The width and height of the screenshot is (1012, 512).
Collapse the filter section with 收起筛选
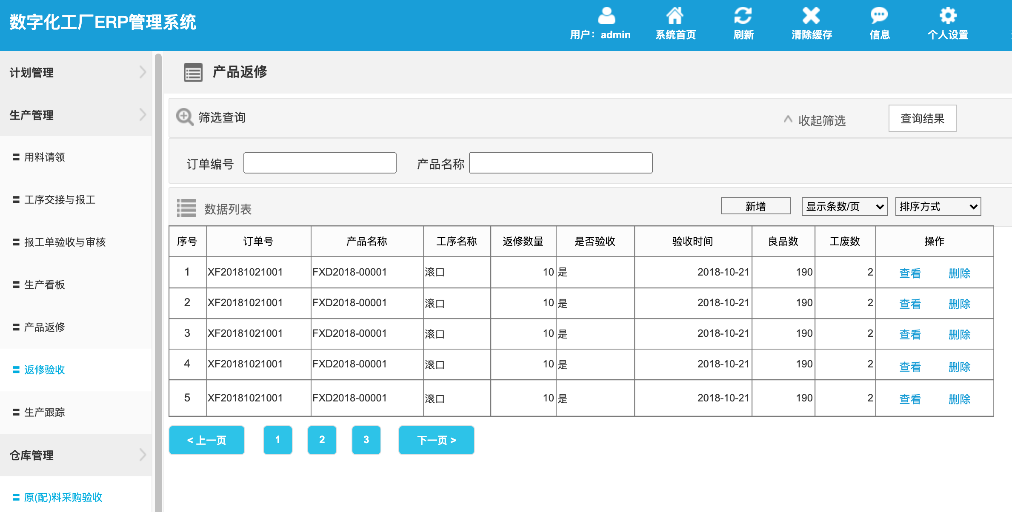click(815, 120)
